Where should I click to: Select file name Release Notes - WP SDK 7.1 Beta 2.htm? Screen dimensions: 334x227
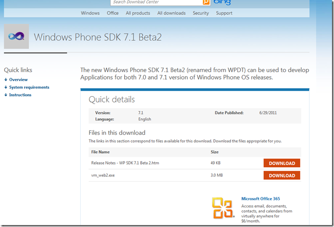[x=125, y=163]
